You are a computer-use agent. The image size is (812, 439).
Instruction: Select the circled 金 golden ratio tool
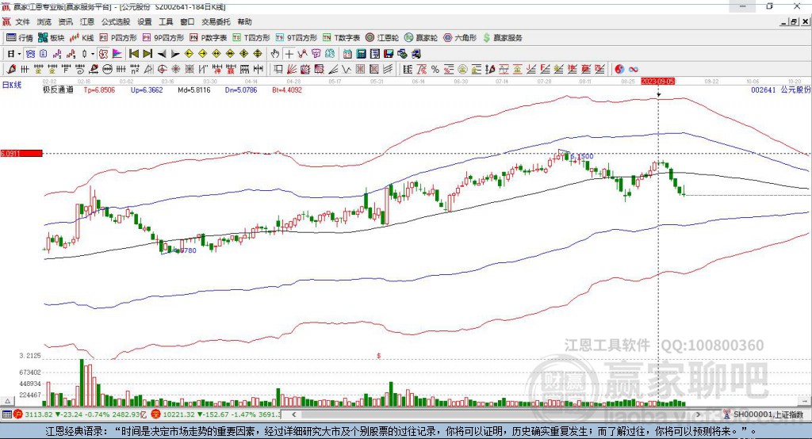(462, 69)
